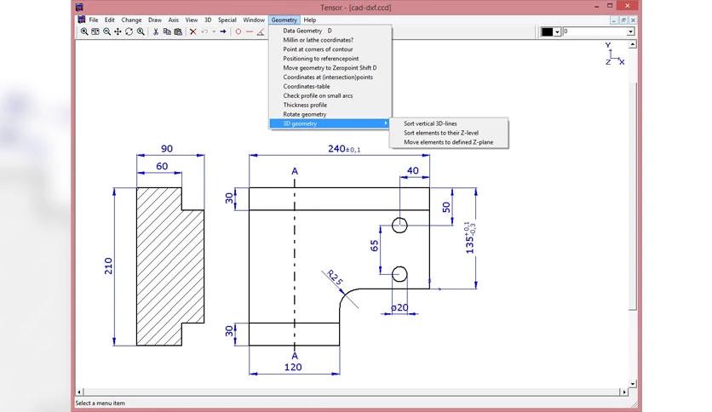712x412 pixels.
Task: Click the document icon left of File menu
Action: coord(81,20)
